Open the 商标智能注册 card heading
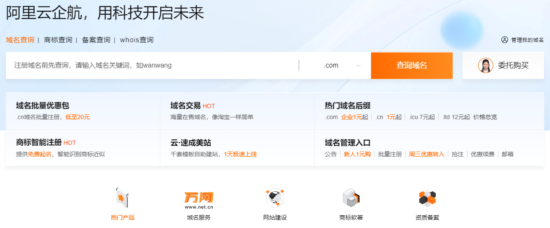 (46, 143)
